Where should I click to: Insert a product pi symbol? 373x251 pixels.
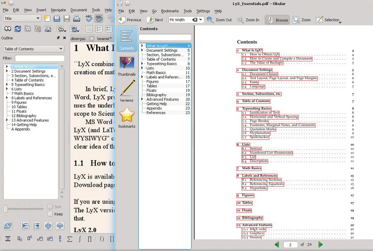coord(90,239)
